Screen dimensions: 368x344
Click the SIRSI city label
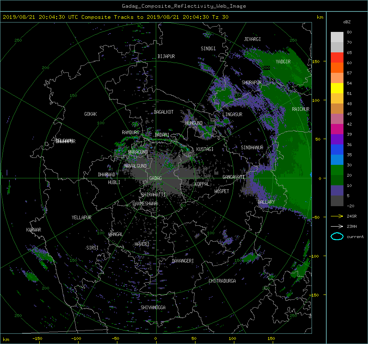click(x=92, y=248)
